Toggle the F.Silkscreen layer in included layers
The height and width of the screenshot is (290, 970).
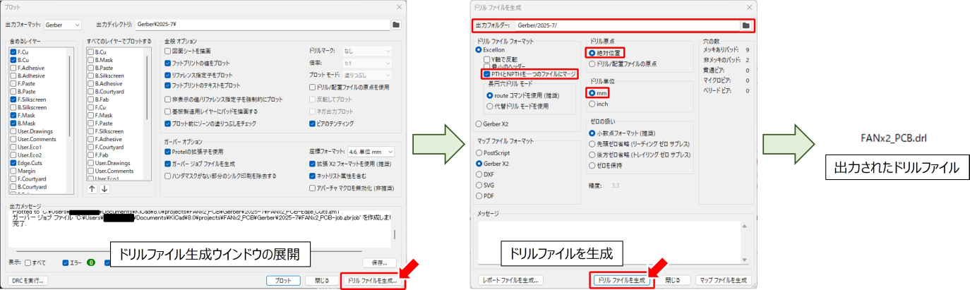tap(13, 99)
